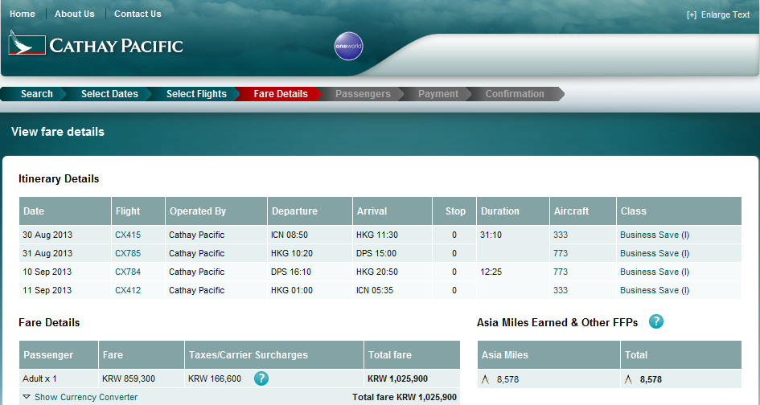The width and height of the screenshot is (760, 405).
Task: Go to About Us
Action: [x=75, y=14]
